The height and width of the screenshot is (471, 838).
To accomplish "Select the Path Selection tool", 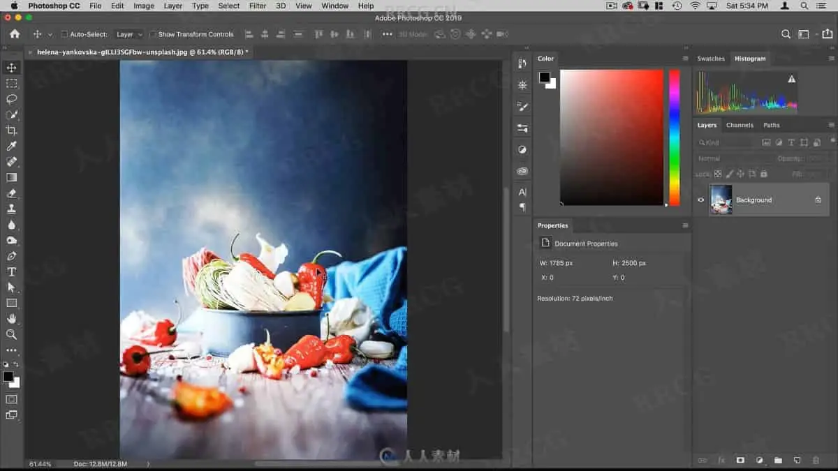I will point(11,287).
